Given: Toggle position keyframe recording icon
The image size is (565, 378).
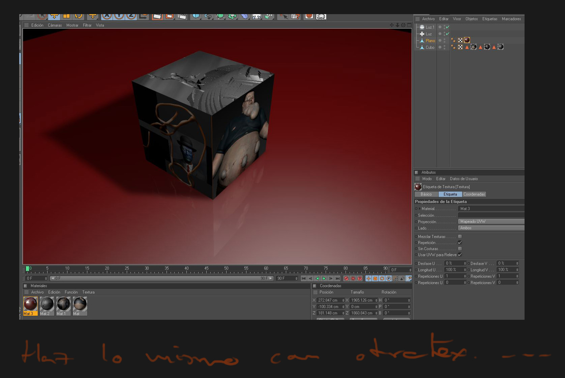Looking at the screenshot, I should coord(368,278).
